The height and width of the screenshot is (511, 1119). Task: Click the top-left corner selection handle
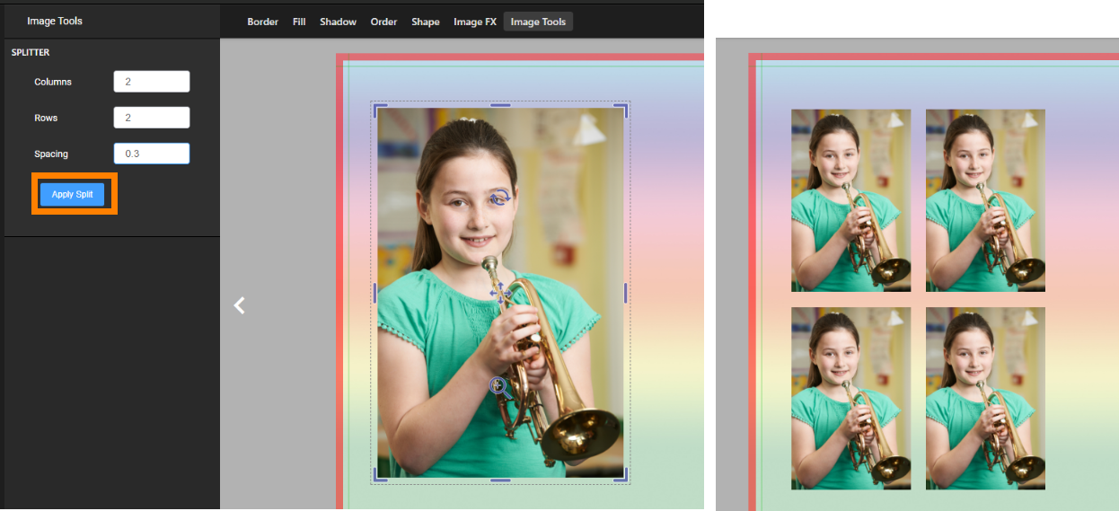tap(379, 110)
